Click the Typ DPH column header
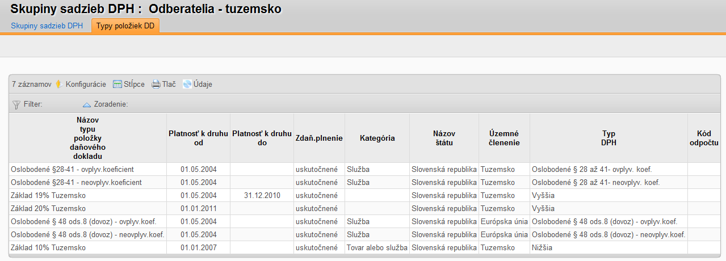This screenshot has width=726, height=261. [x=609, y=138]
